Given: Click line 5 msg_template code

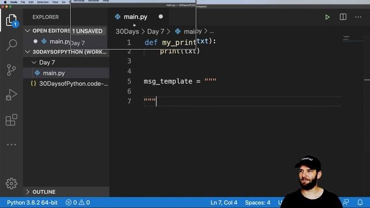Looking at the screenshot, I should (x=180, y=81).
